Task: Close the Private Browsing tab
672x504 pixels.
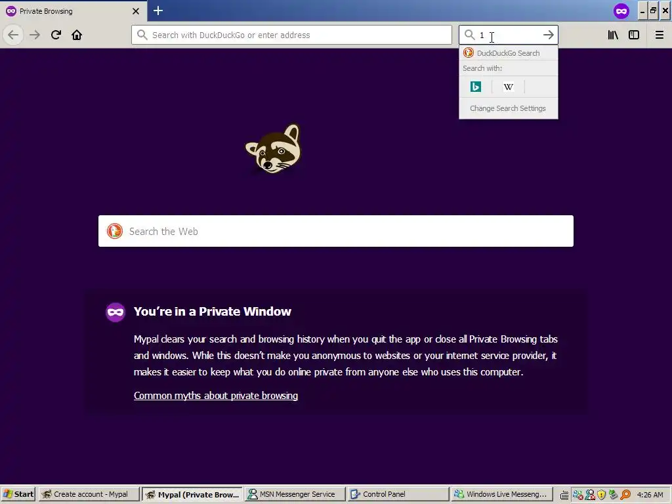Action: [x=135, y=11]
